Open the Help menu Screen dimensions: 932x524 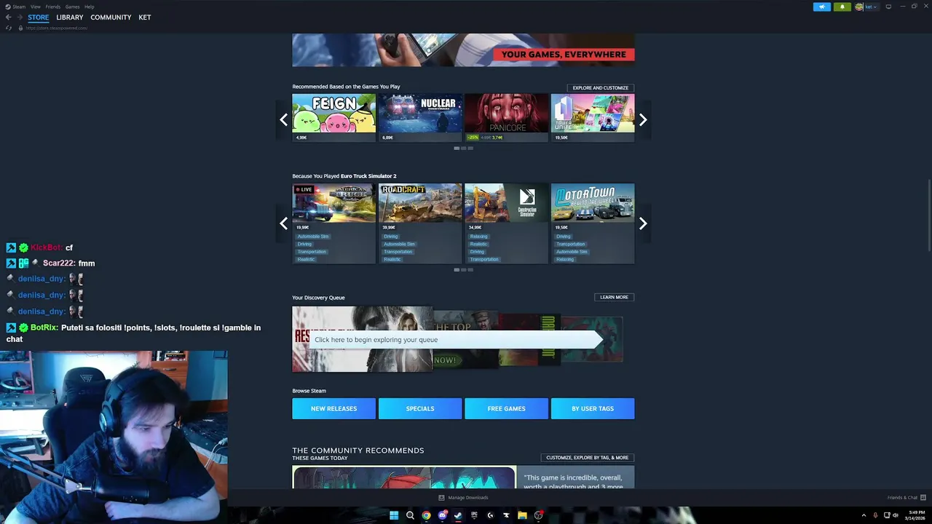90,7
